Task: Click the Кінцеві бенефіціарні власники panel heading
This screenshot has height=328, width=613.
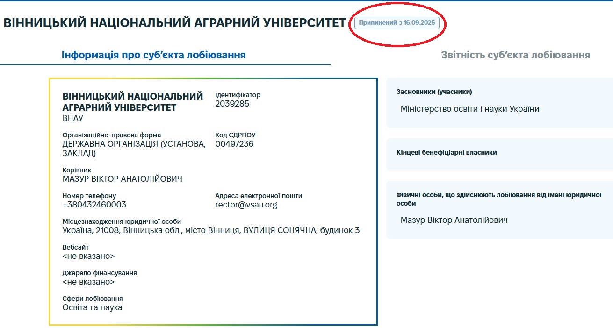Action: [x=446, y=152]
